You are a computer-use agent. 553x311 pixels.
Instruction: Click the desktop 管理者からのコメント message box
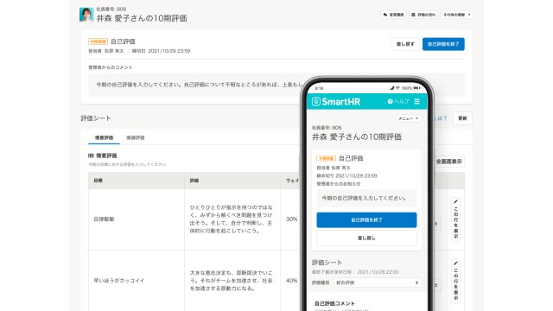276,85
